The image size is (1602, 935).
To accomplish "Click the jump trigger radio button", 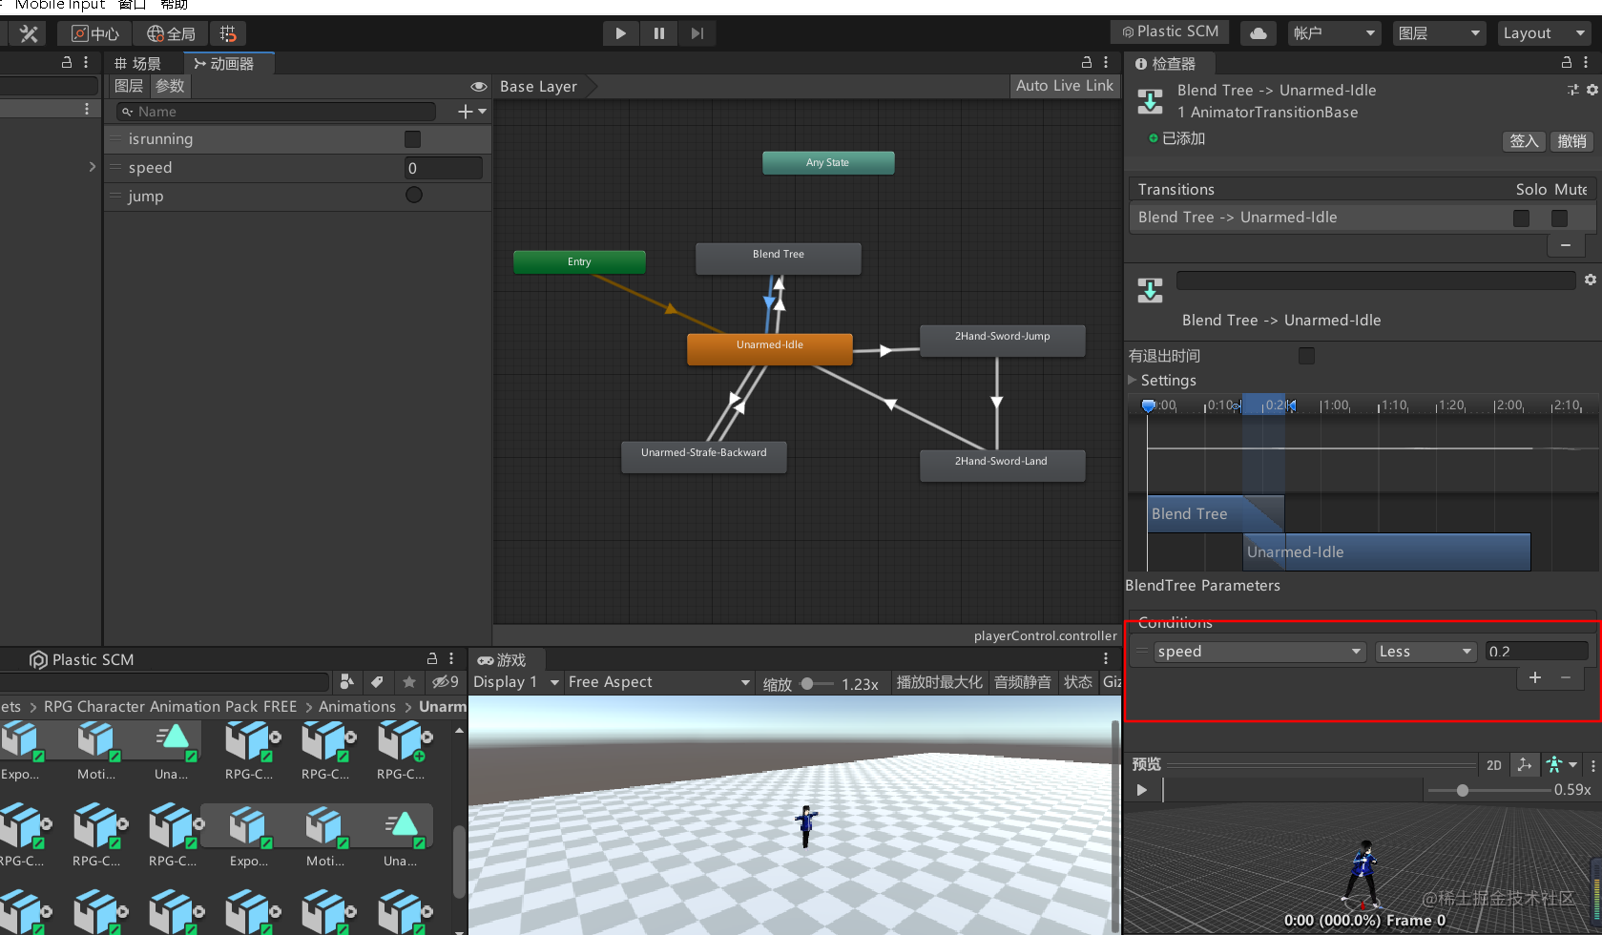I will coord(414,196).
